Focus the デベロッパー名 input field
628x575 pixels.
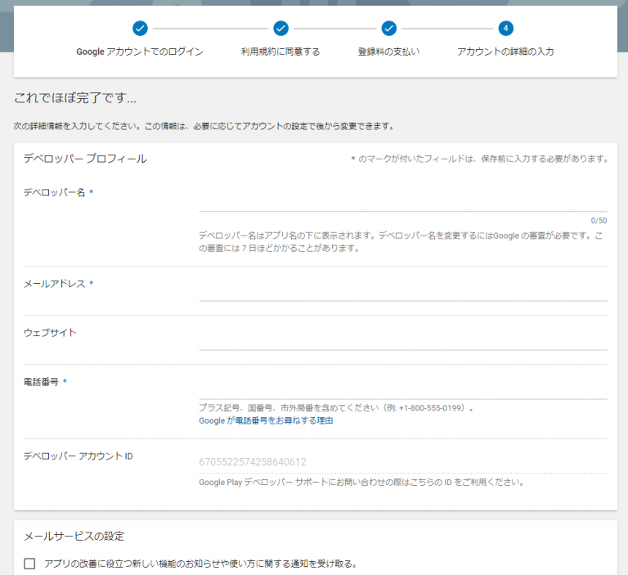[x=402, y=202]
